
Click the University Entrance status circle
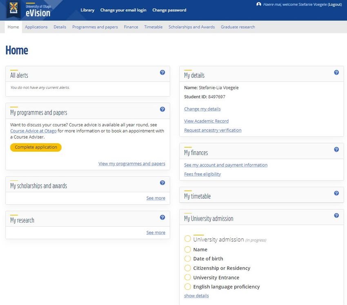point(187,277)
